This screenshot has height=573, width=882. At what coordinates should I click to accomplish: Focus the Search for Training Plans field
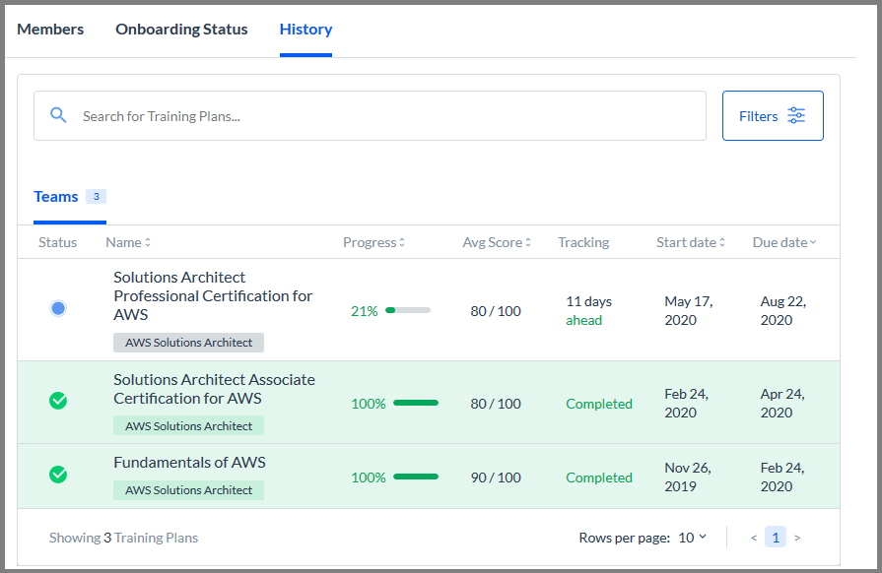(x=370, y=116)
